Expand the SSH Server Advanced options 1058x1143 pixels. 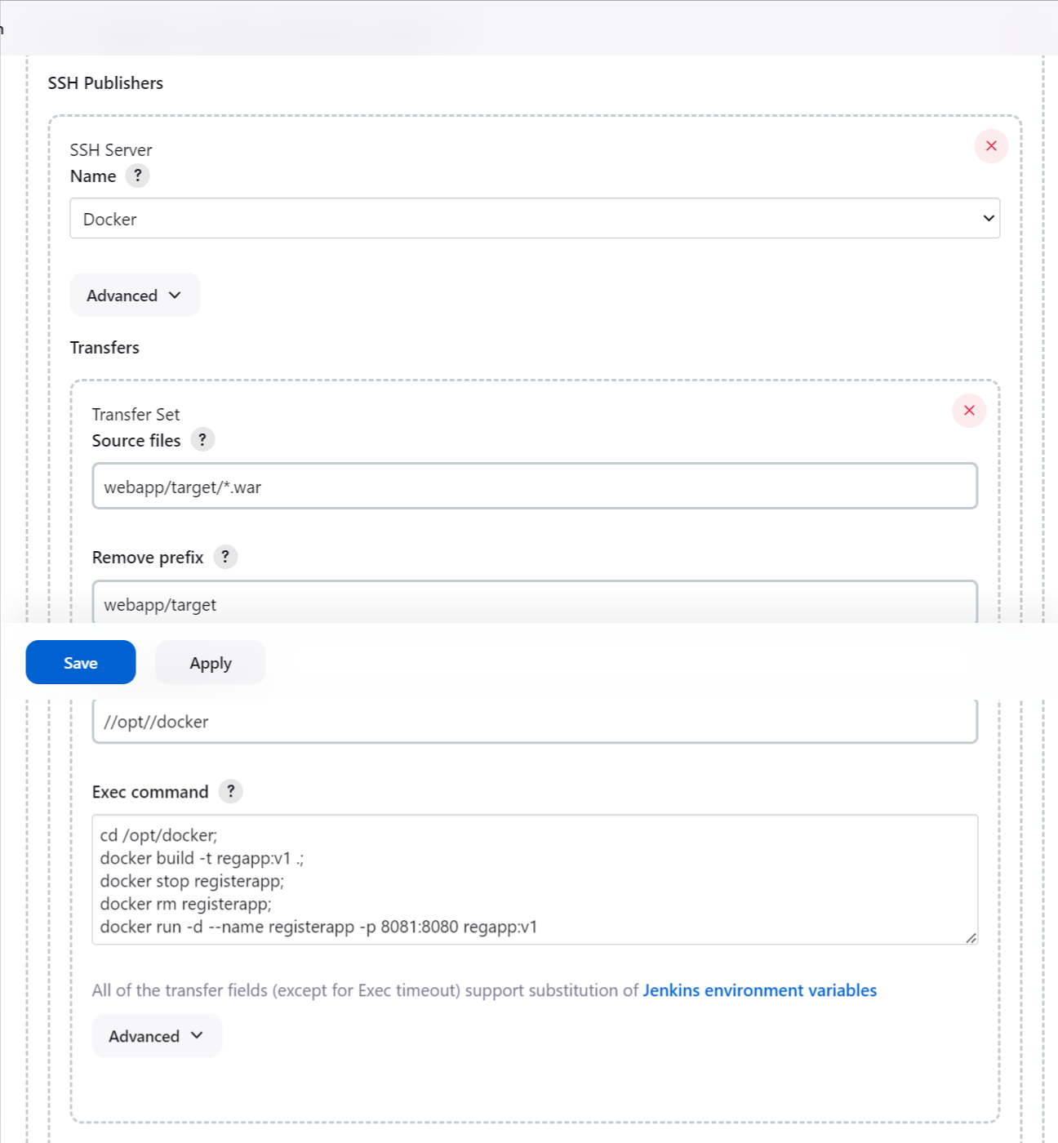point(135,295)
